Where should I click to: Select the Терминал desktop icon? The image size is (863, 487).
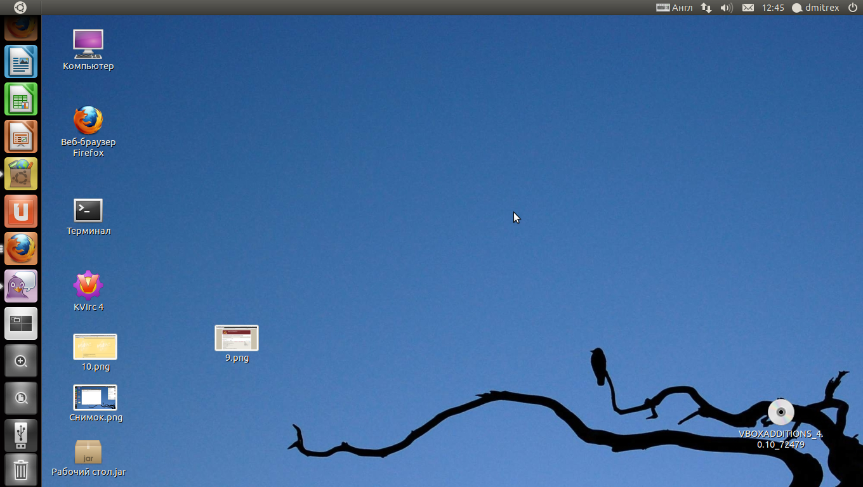pyautogui.click(x=88, y=217)
